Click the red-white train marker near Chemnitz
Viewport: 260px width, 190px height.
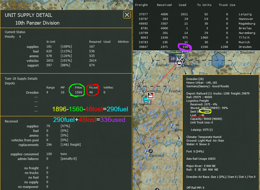(151, 96)
